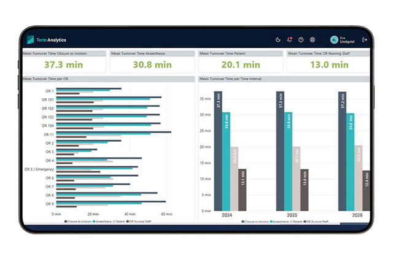
Task: Click the 2025 OR Nursing Staff bar 13.0 min
Action: tap(305, 190)
